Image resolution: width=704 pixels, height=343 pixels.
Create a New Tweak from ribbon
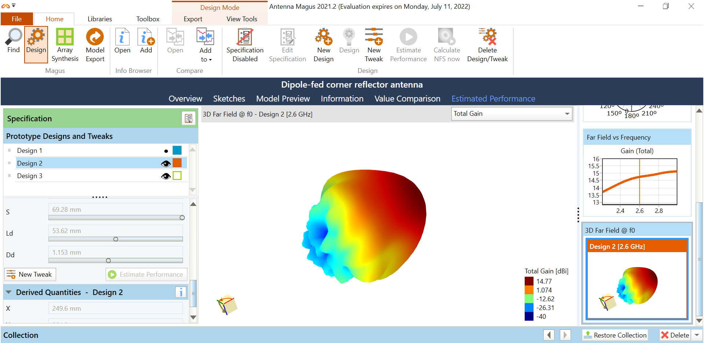click(374, 45)
